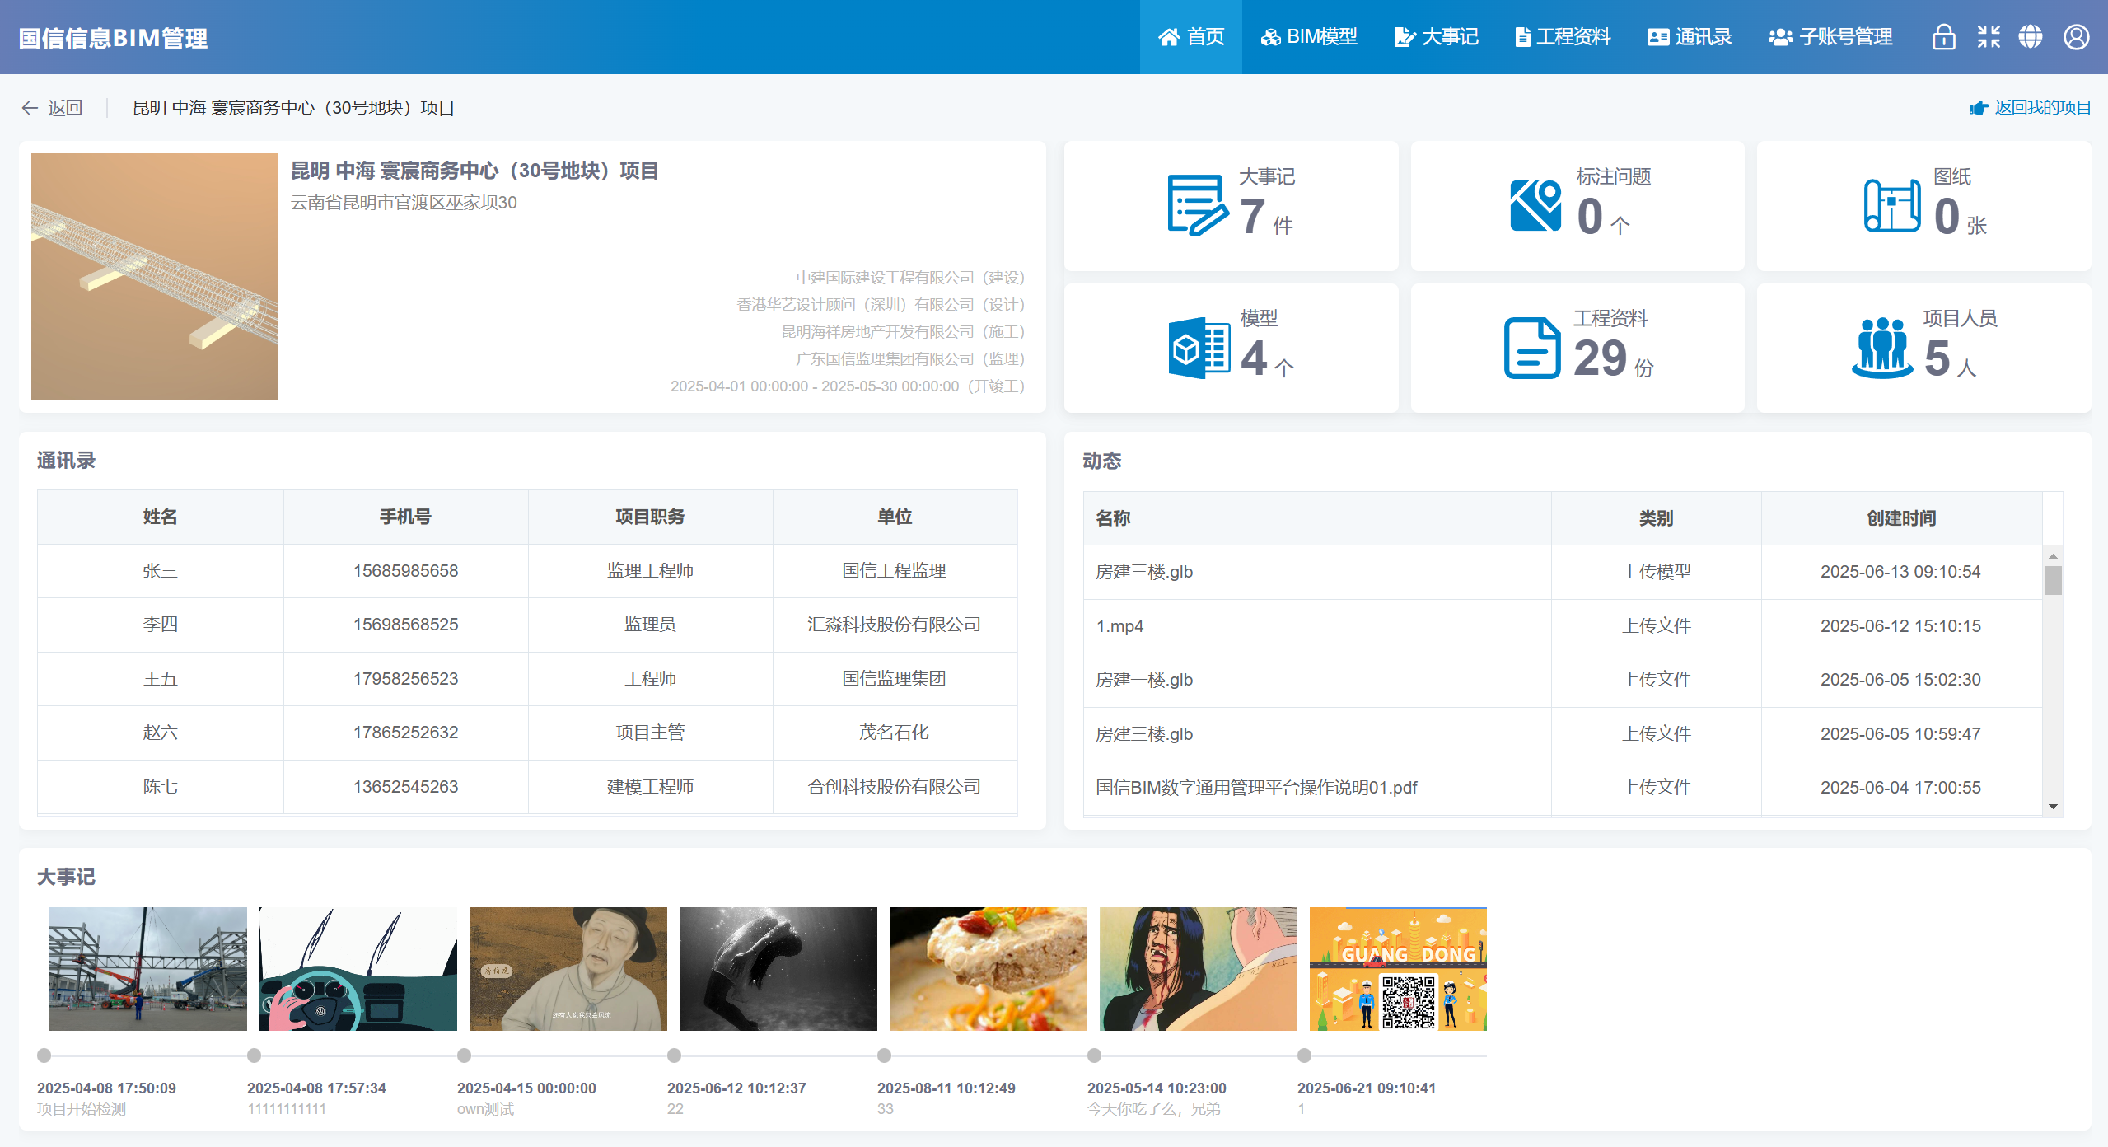2108x1147 pixels.
Task: Open 通讯录 in top navigation
Action: [x=1690, y=37]
